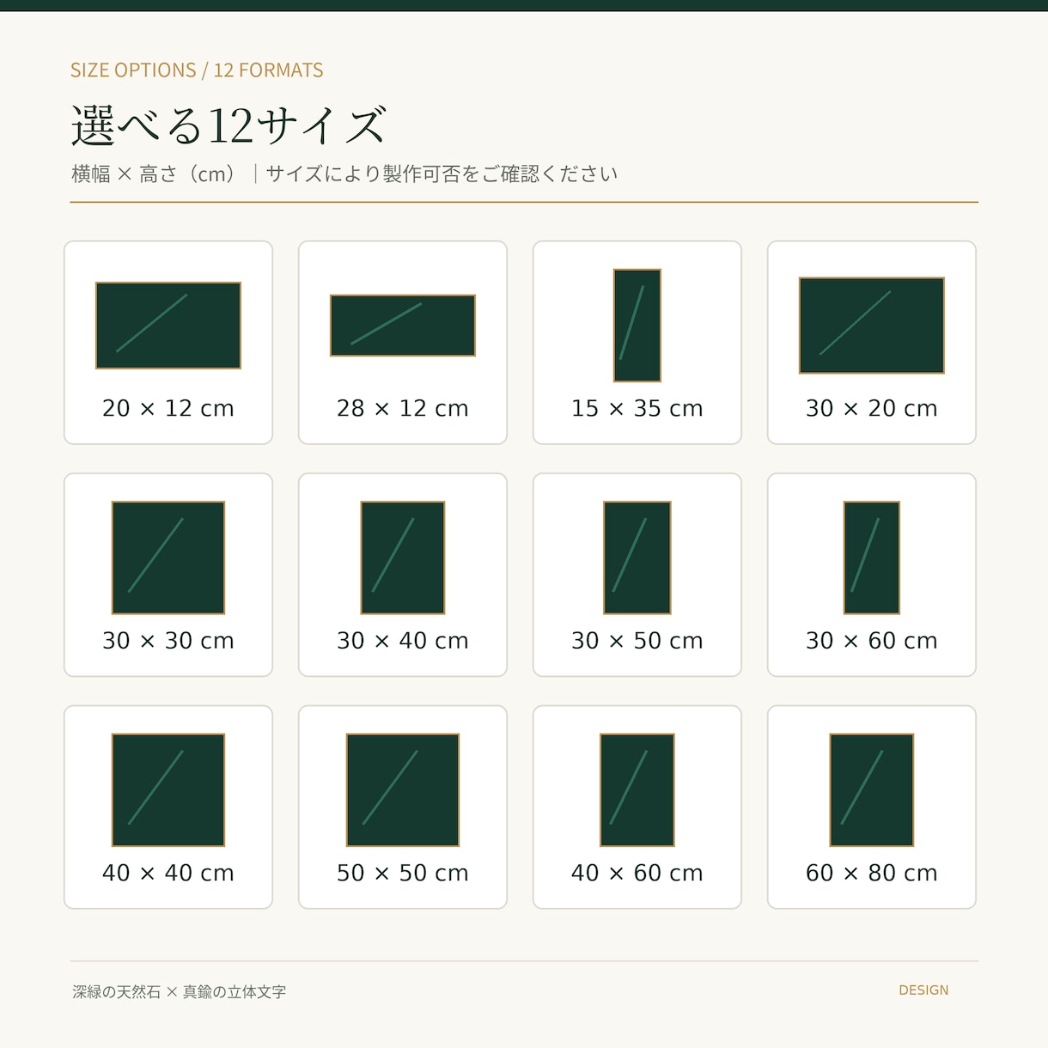Click the '30 × 30 cm' label text
Screen dimensions: 1048x1048
click(x=168, y=640)
